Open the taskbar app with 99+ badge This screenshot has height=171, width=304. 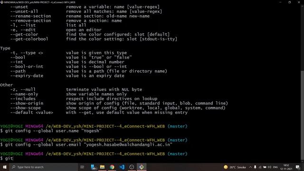click(94, 167)
